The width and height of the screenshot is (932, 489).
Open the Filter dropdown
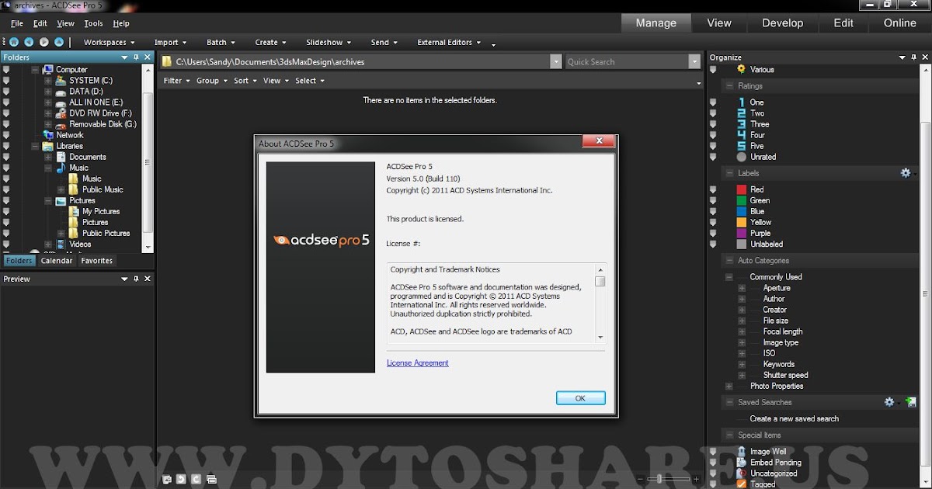point(176,81)
